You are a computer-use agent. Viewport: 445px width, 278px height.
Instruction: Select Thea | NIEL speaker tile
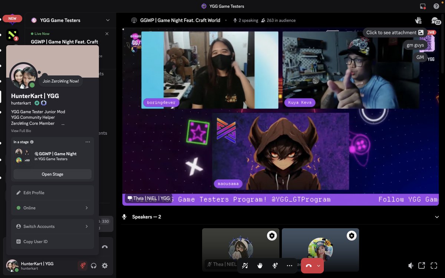241,250
